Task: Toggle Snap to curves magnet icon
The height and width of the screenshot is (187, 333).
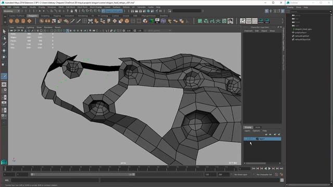Action: point(87,11)
